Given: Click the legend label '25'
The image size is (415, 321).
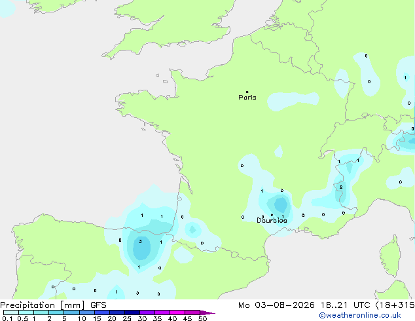Looking at the screenshot, I should pos(127,318).
